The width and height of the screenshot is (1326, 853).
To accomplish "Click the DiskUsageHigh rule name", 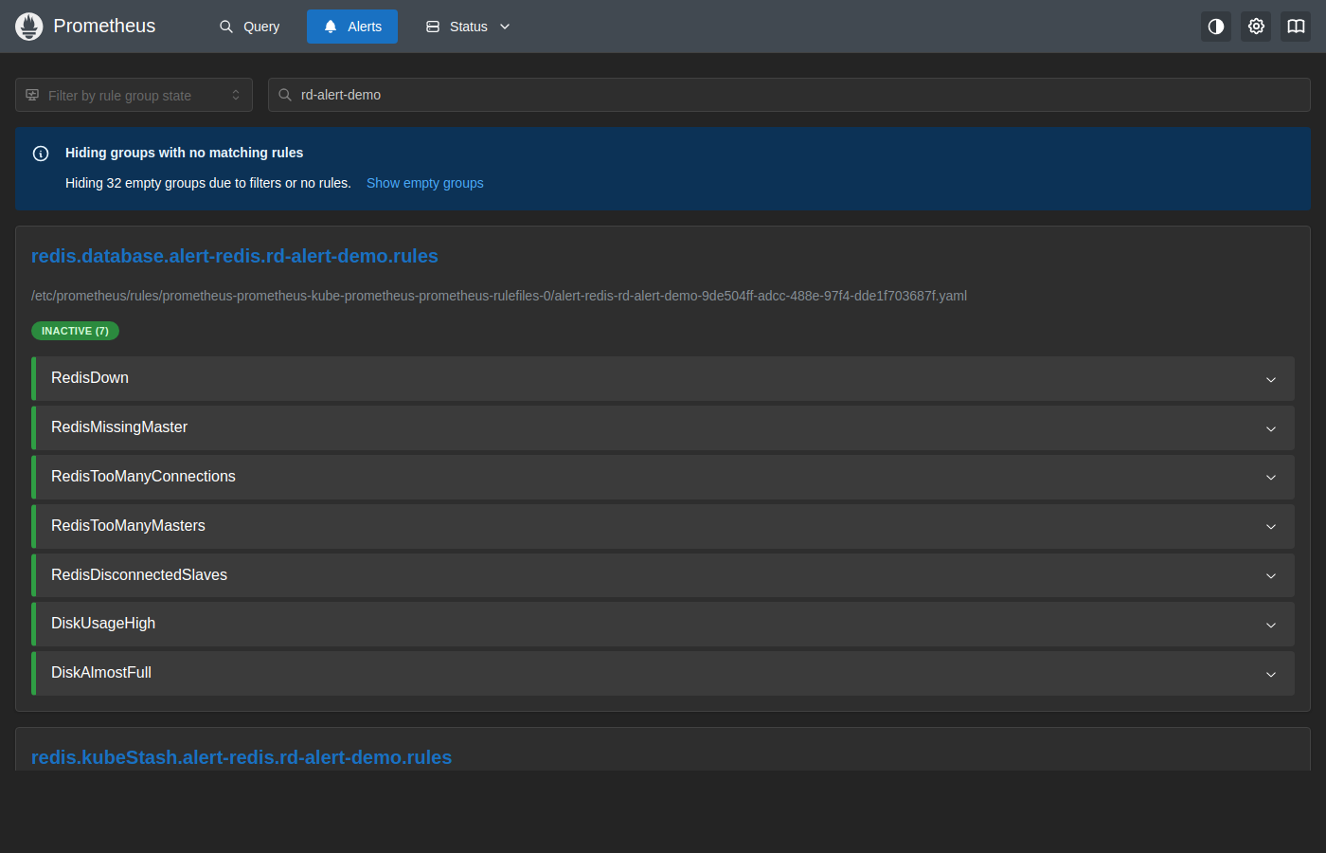I will tap(103, 624).
